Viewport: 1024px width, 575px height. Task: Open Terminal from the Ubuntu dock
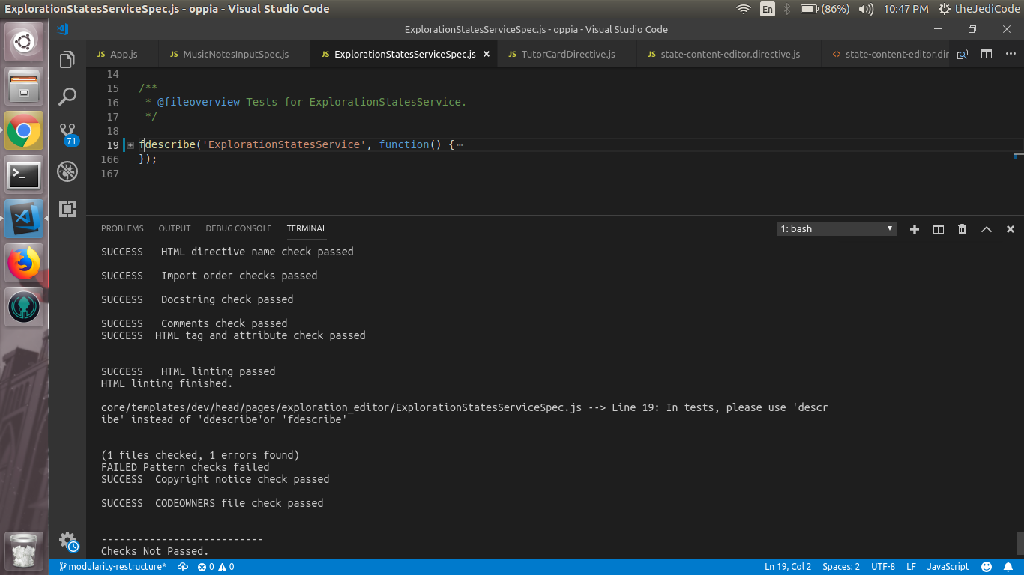(x=24, y=175)
